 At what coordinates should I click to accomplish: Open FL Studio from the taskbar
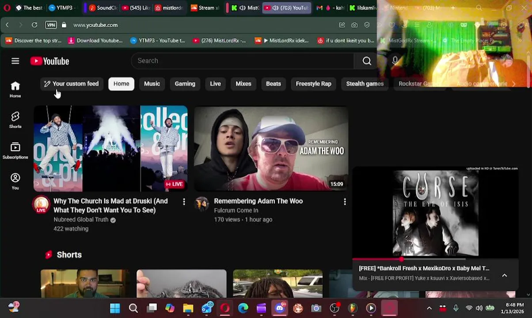(x=353, y=308)
